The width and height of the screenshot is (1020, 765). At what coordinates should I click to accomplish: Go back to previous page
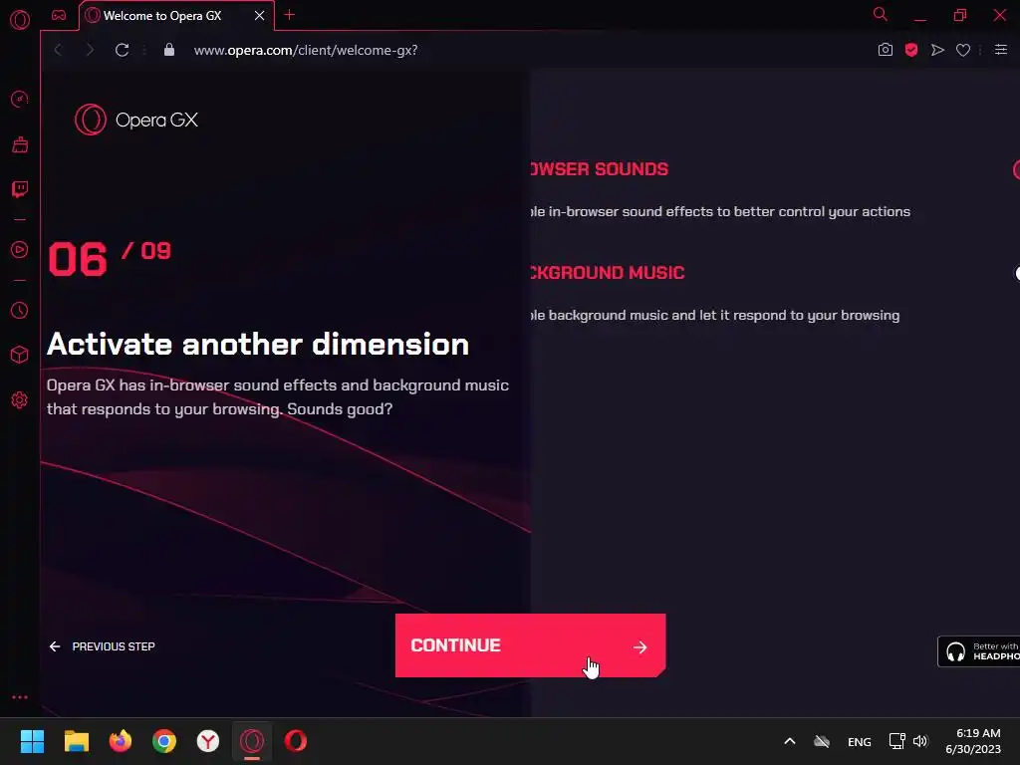(x=58, y=50)
